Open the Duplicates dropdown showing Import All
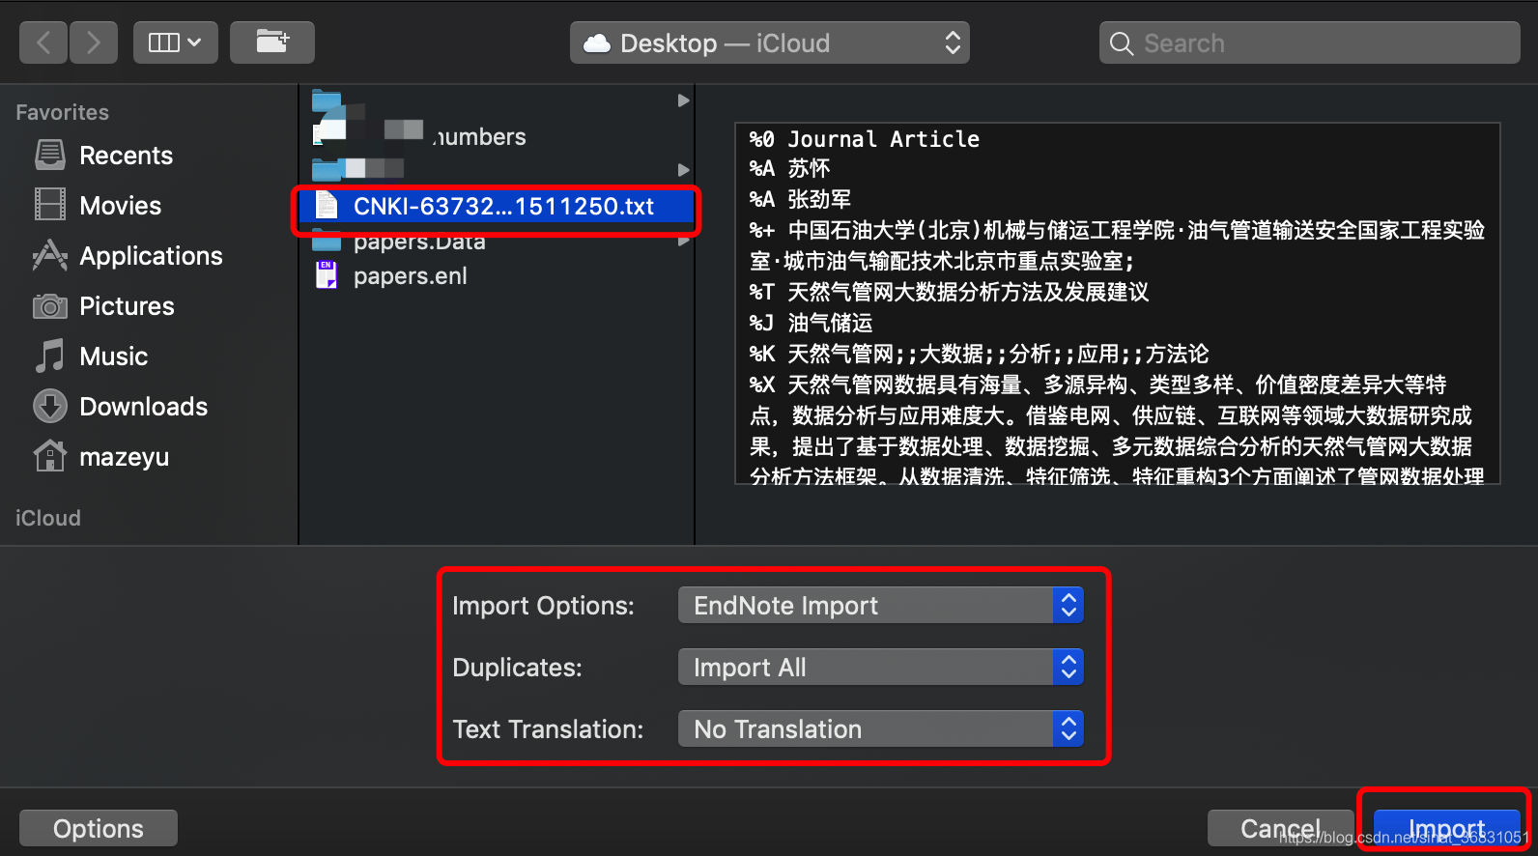Viewport: 1538px width, 856px height. [x=881, y=668]
